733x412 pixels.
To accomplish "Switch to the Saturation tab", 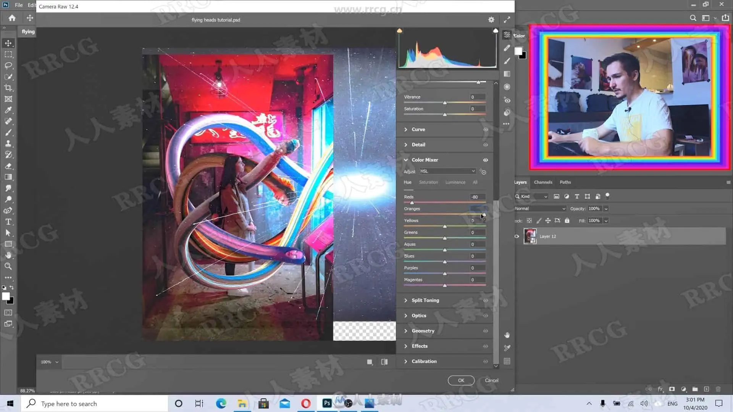I will 428,182.
